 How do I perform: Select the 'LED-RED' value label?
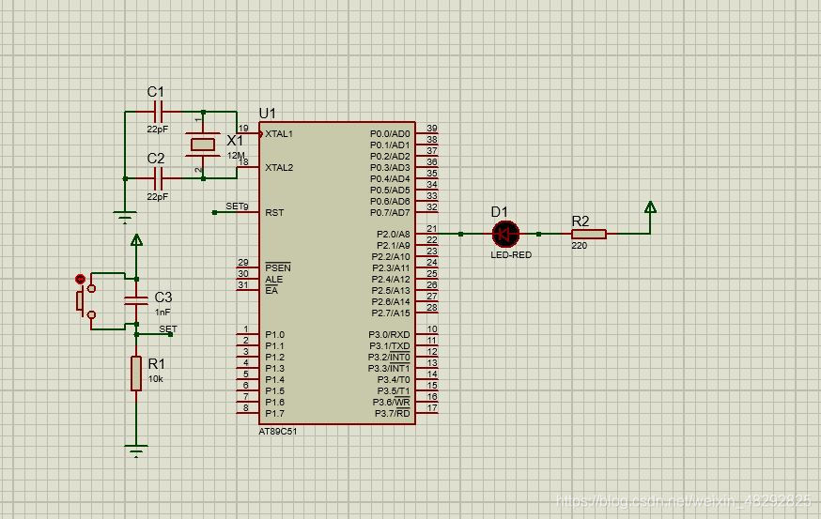click(511, 254)
